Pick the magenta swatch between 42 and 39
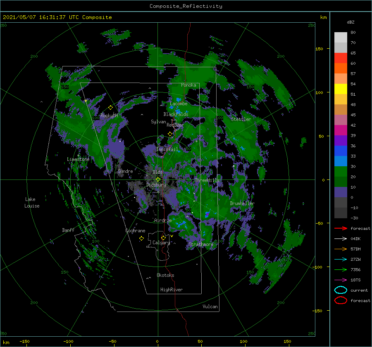The height and width of the screenshot is (347, 372). click(x=341, y=130)
